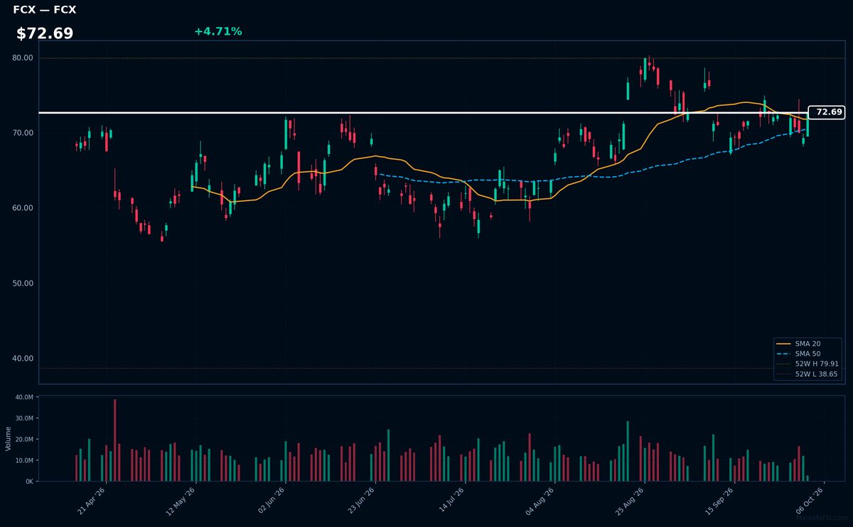Click the 0K volume axis label
Screen dimensions: 853x527
pyautogui.click(x=30, y=482)
